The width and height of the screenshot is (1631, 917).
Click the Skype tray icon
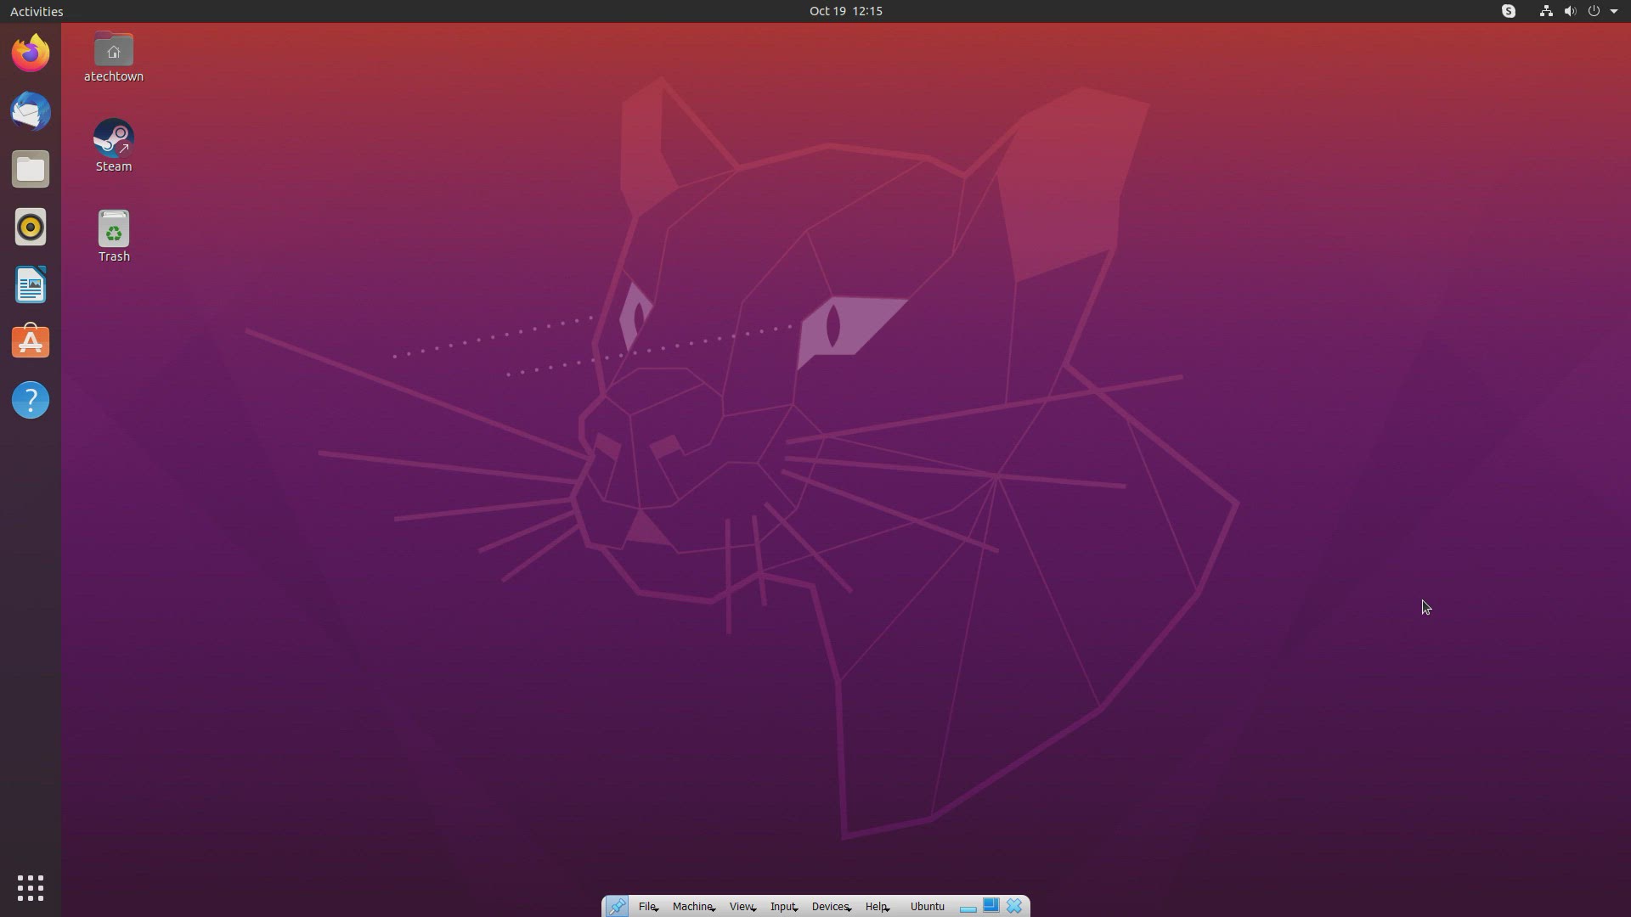coord(1508,11)
